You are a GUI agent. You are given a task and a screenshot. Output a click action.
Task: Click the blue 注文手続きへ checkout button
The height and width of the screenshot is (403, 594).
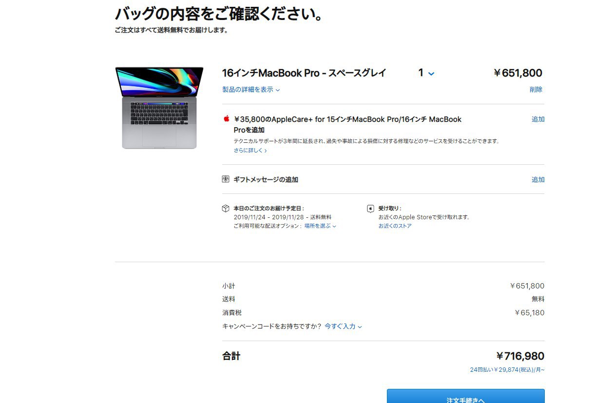click(466, 396)
